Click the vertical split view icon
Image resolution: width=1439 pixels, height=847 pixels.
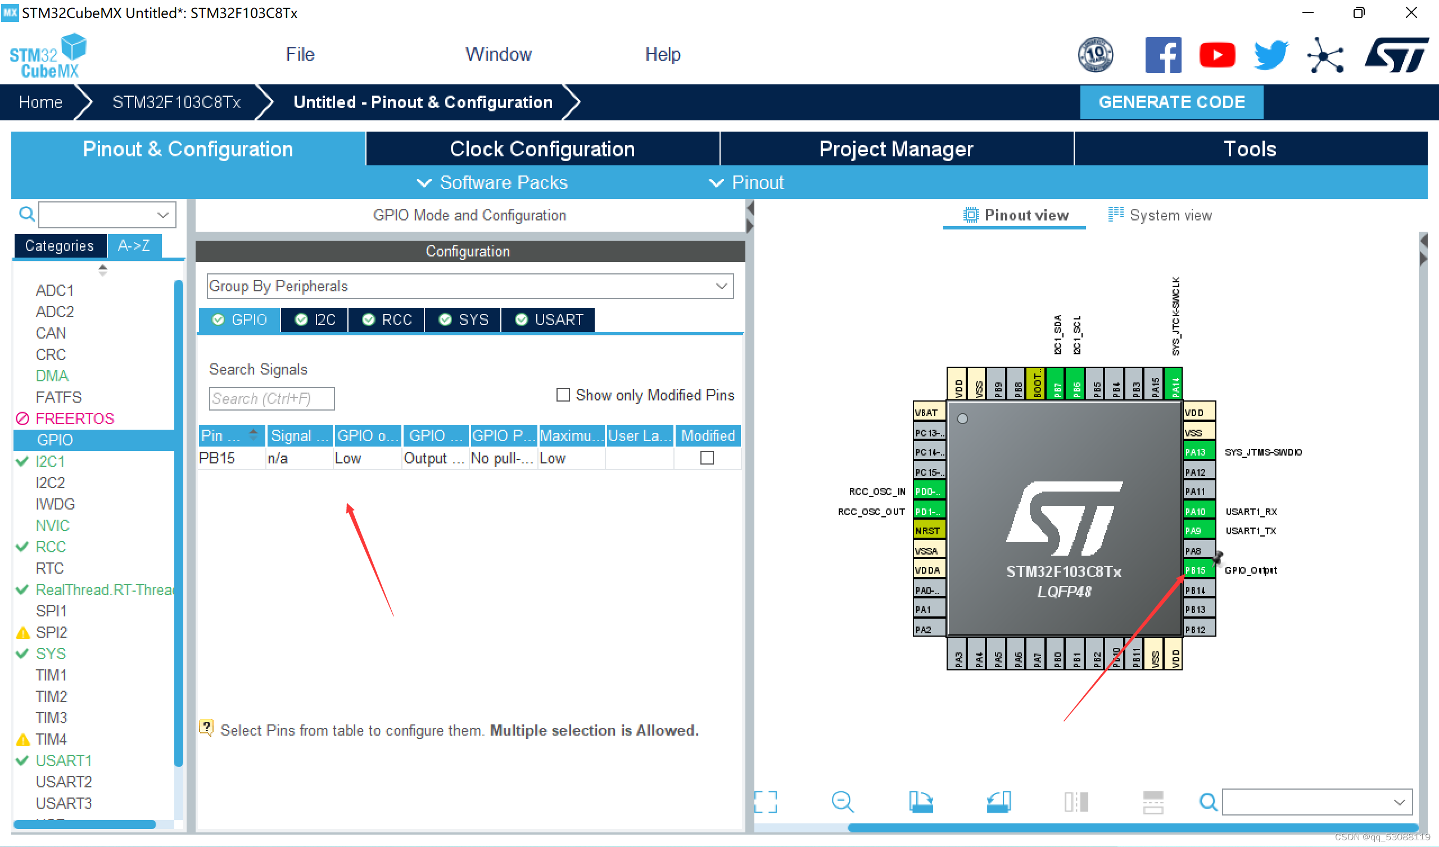[1076, 802]
